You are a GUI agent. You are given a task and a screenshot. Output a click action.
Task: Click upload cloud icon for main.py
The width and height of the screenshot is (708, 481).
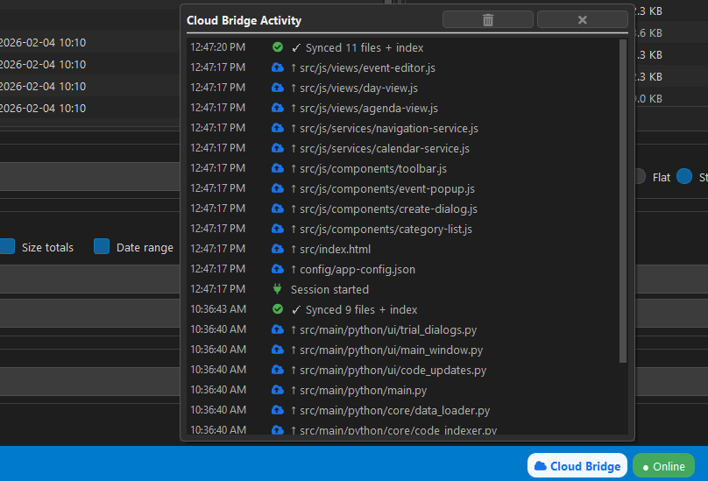click(278, 389)
